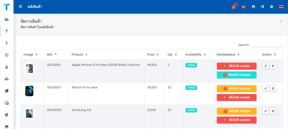
Task: Sort the table by Qty column
Action: pyautogui.click(x=172, y=54)
